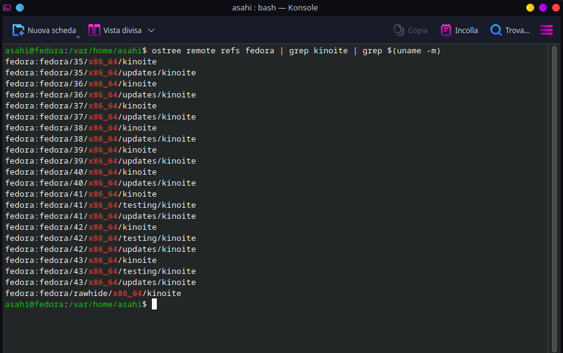This screenshot has height=353, width=563.
Task: Open a new tab with Nuova scheda
Action: pos(44,30)
